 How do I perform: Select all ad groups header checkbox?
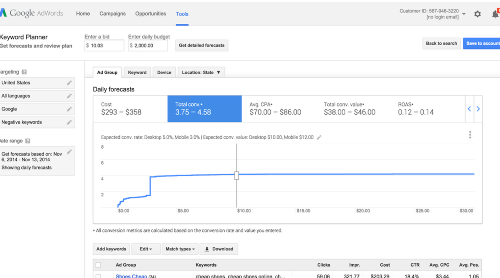98,265
